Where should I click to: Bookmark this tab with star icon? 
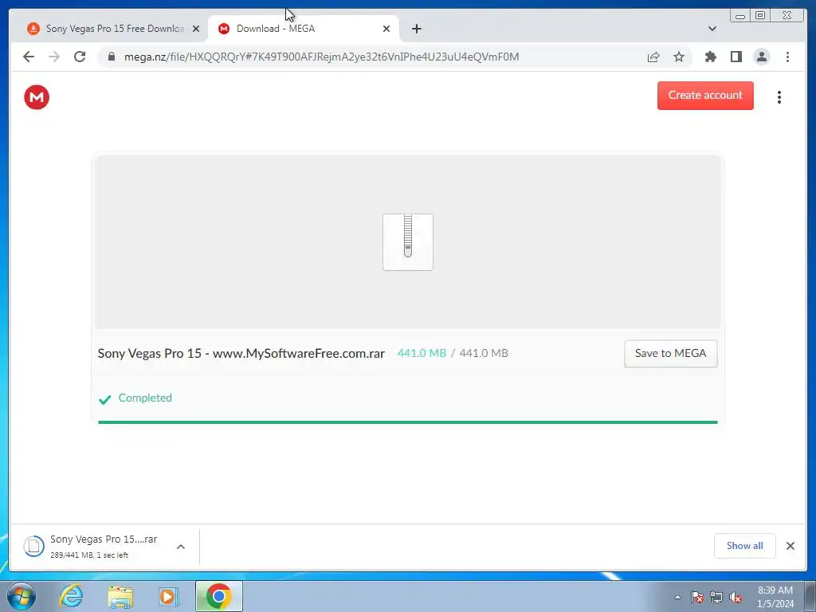679,57
